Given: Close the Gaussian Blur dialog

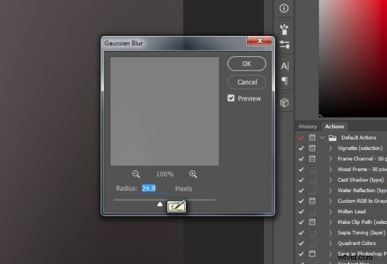Looking at the screenshot, I should (260, 41).
